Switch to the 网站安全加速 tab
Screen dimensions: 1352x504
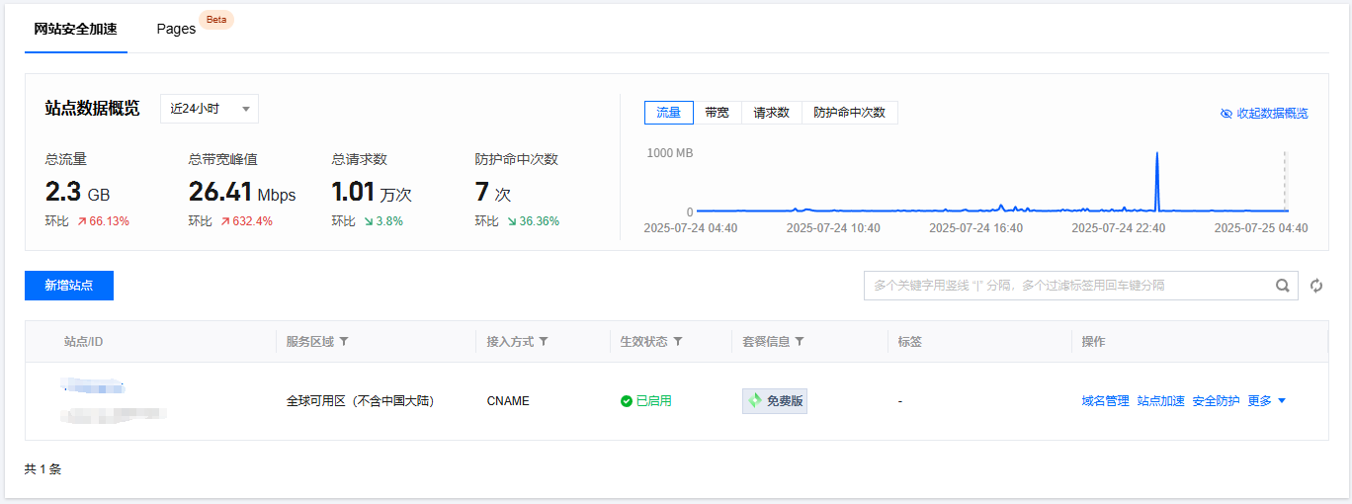[75, 29]
